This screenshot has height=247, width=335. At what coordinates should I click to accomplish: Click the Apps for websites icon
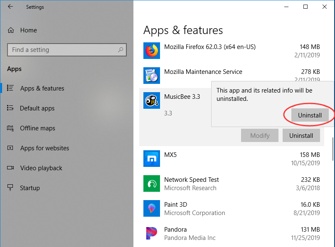(10, 148)
